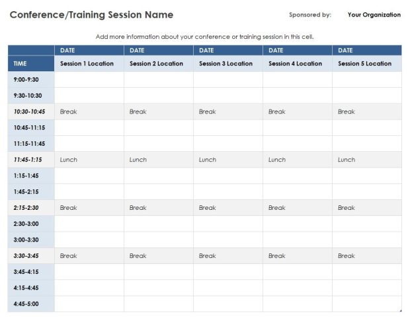Click the Session 2 Location header
408x330 pixels.
tap(158, 64)
